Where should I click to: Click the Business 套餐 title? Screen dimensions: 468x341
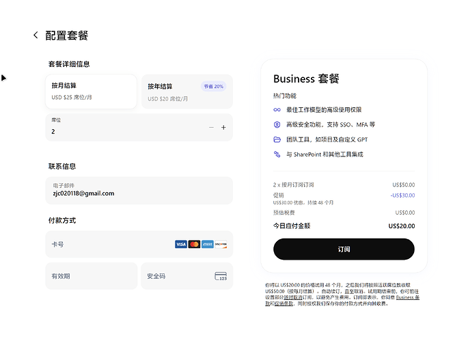[x=306, y=79]
